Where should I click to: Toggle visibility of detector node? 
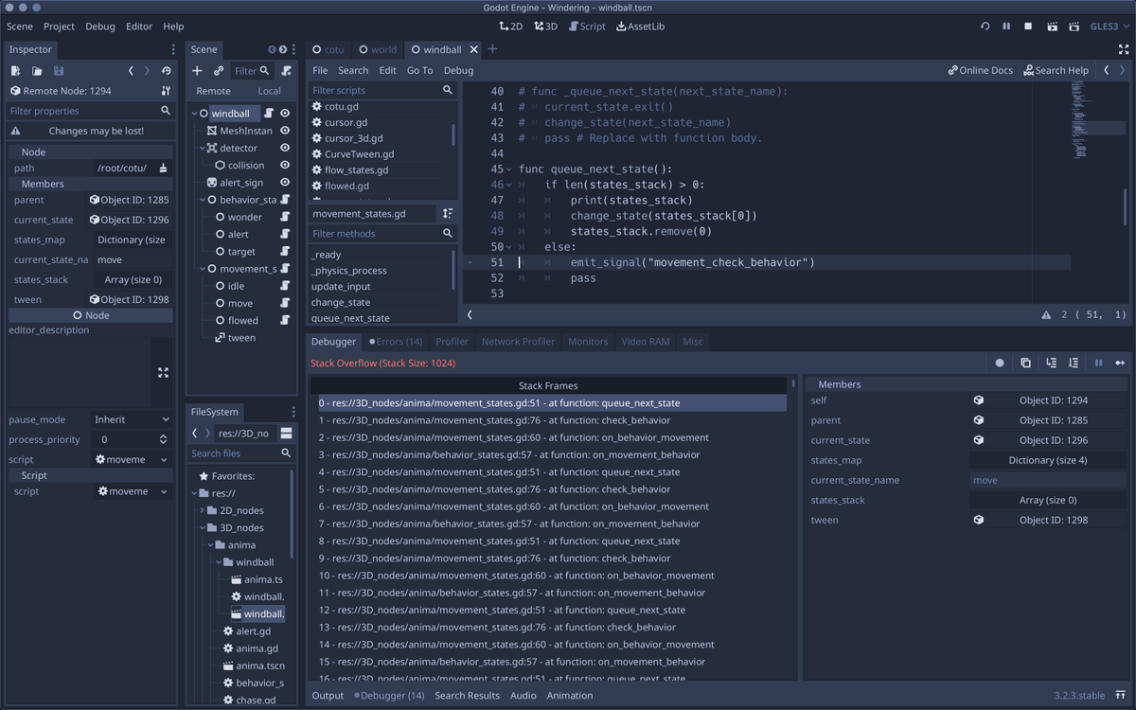pos(285,148)
